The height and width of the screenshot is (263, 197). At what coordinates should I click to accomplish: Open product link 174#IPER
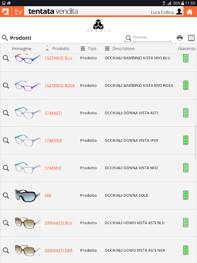coord(53,141)
